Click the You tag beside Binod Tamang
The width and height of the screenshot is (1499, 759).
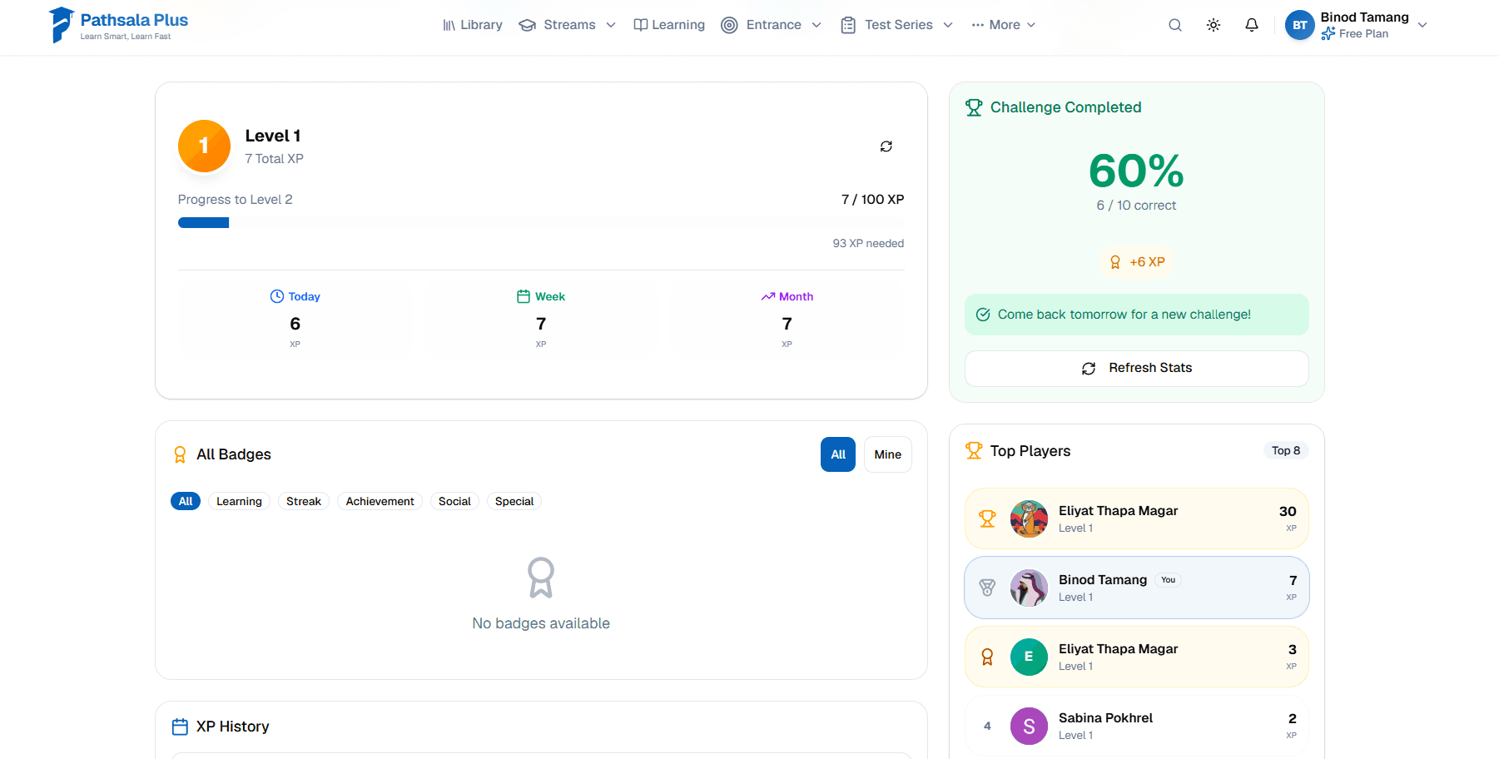coord(1169,580)
